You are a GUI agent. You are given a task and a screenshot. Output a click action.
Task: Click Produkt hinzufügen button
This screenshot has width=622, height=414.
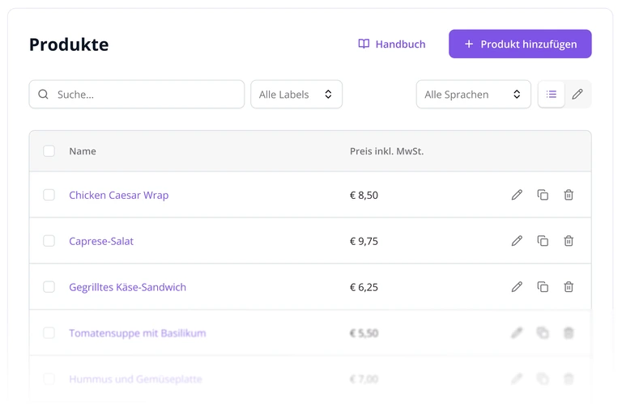point(520,44)
